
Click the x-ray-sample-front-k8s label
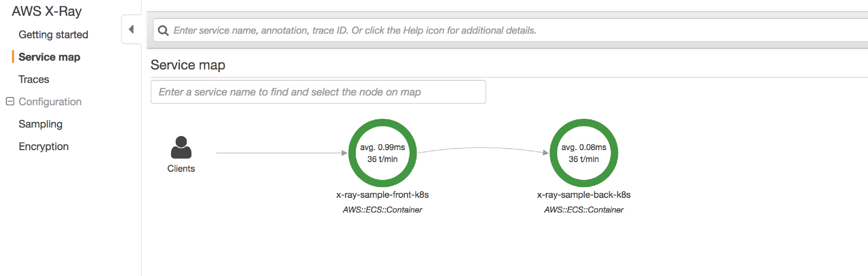(382, 195)
